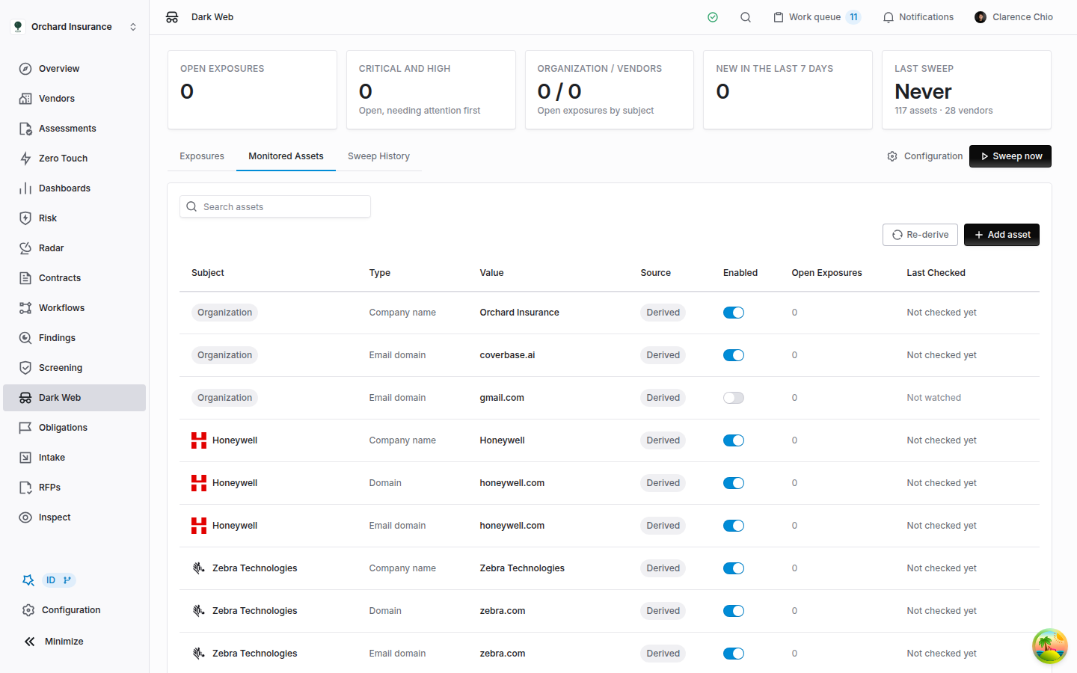
Task: Enable the gmail.com email domain toggle
Action: click(x=734, y=398)
